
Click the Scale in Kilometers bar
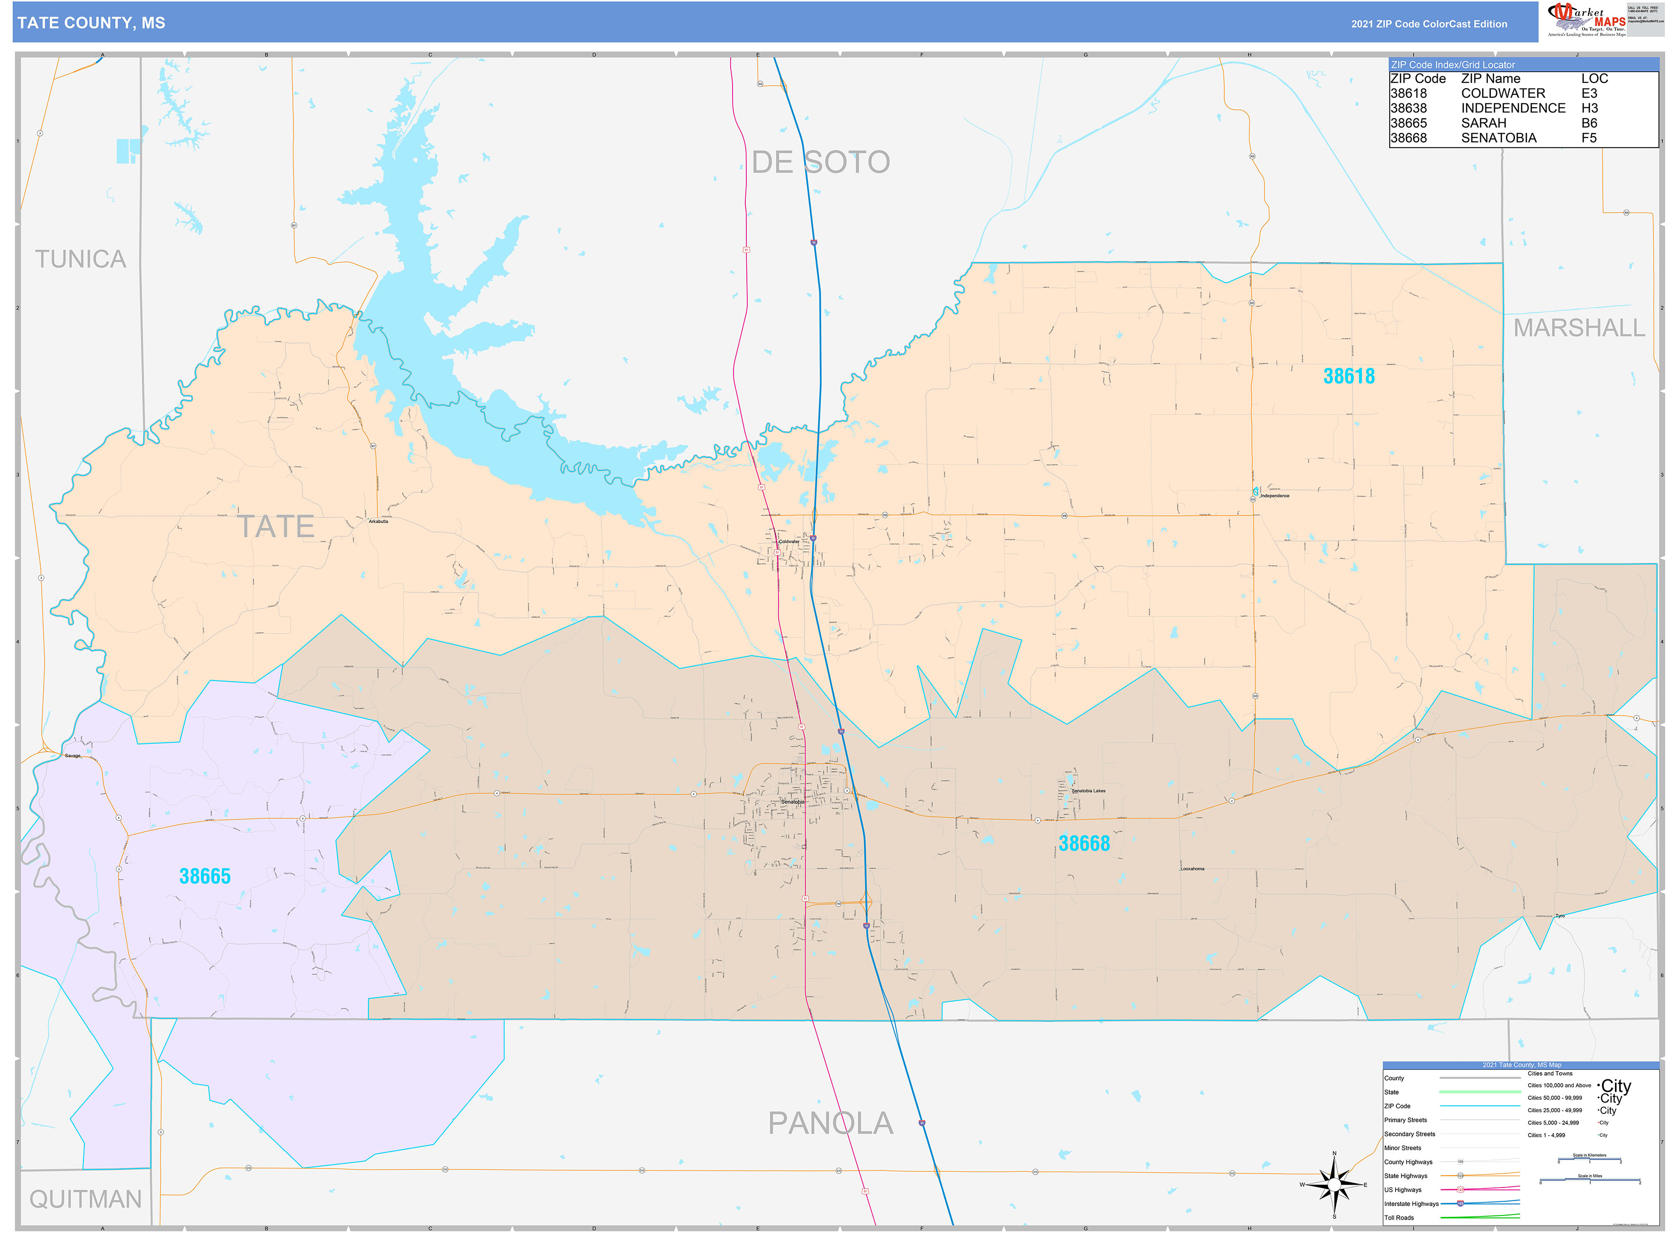pyautogui.click(x=1589, y=1159)
